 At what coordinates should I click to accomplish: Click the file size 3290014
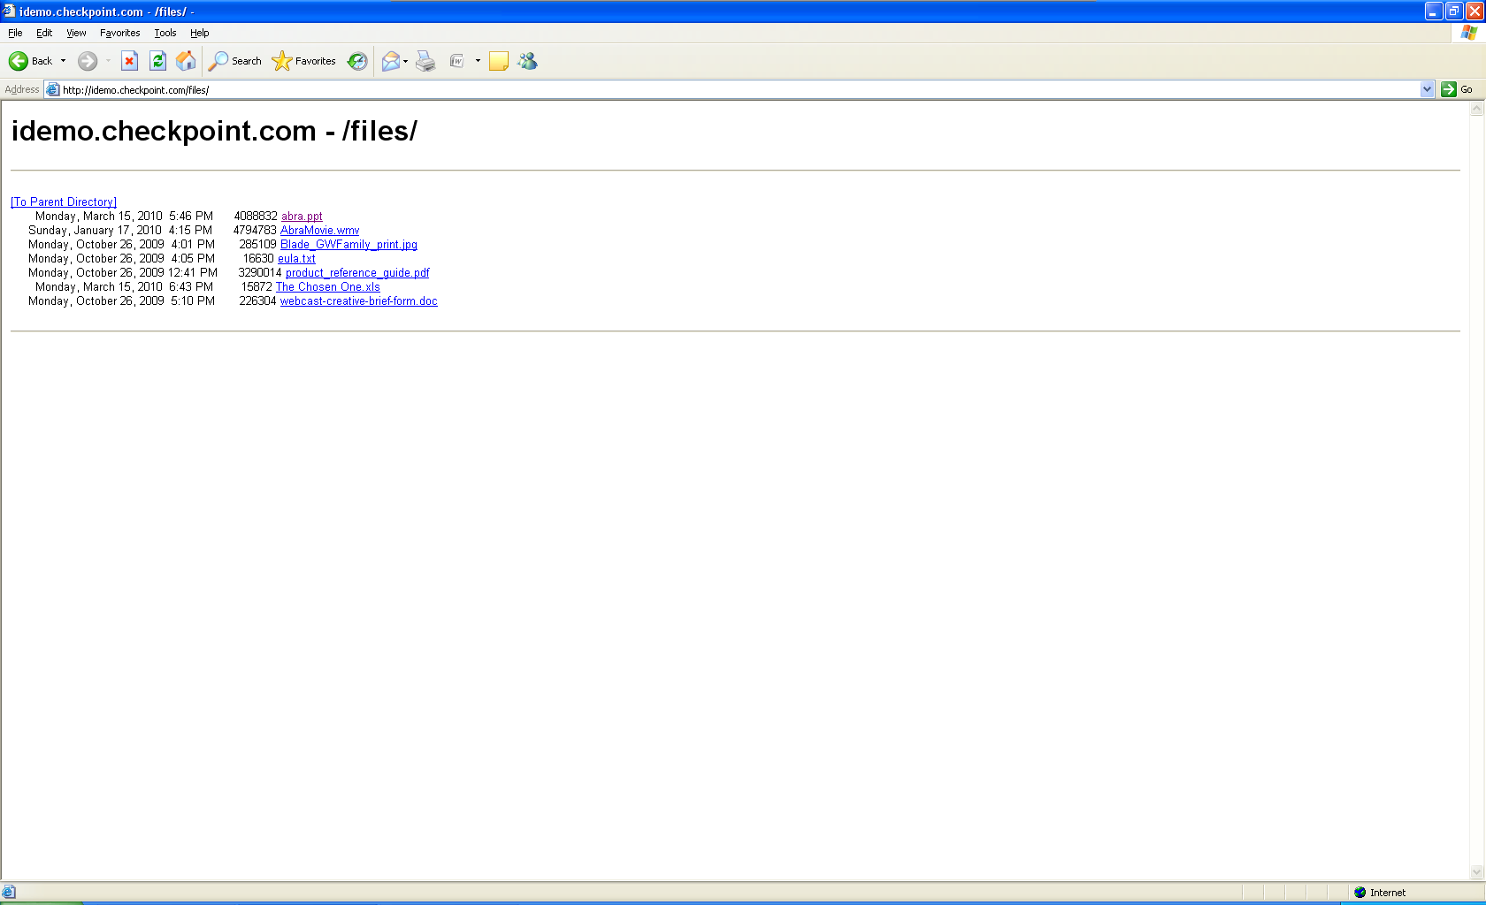pyautogui.click(x=260, y=273)
